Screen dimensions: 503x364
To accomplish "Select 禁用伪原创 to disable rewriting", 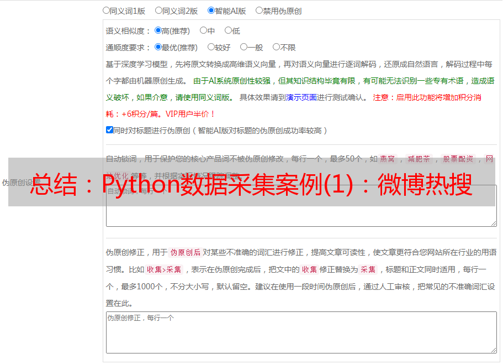I will coord(259,11).
